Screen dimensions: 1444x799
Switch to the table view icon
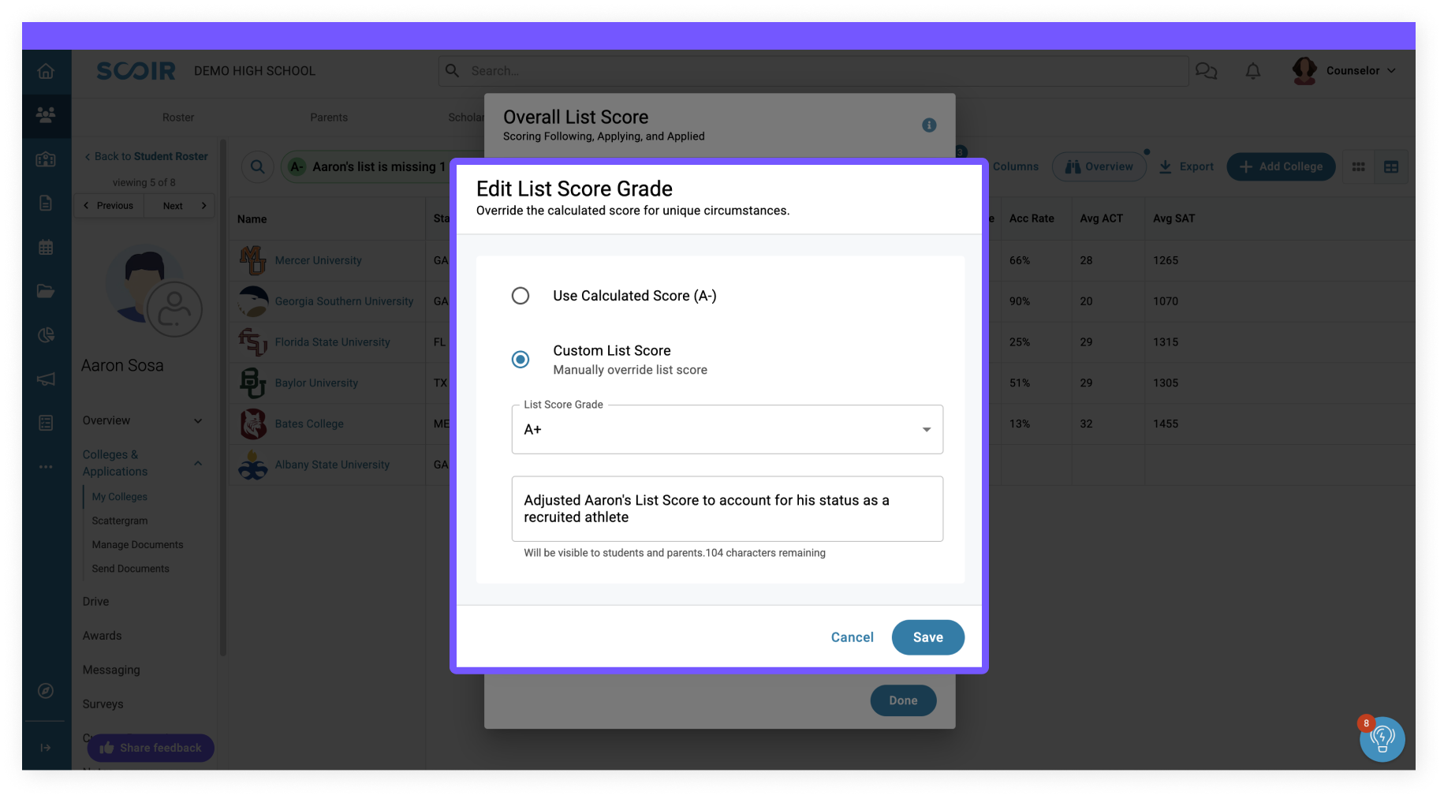click(x=1391, y=167)
